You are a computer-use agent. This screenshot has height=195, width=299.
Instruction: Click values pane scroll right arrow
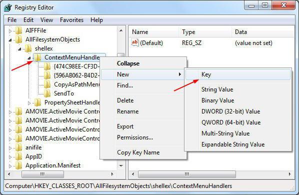pos(290,174)
